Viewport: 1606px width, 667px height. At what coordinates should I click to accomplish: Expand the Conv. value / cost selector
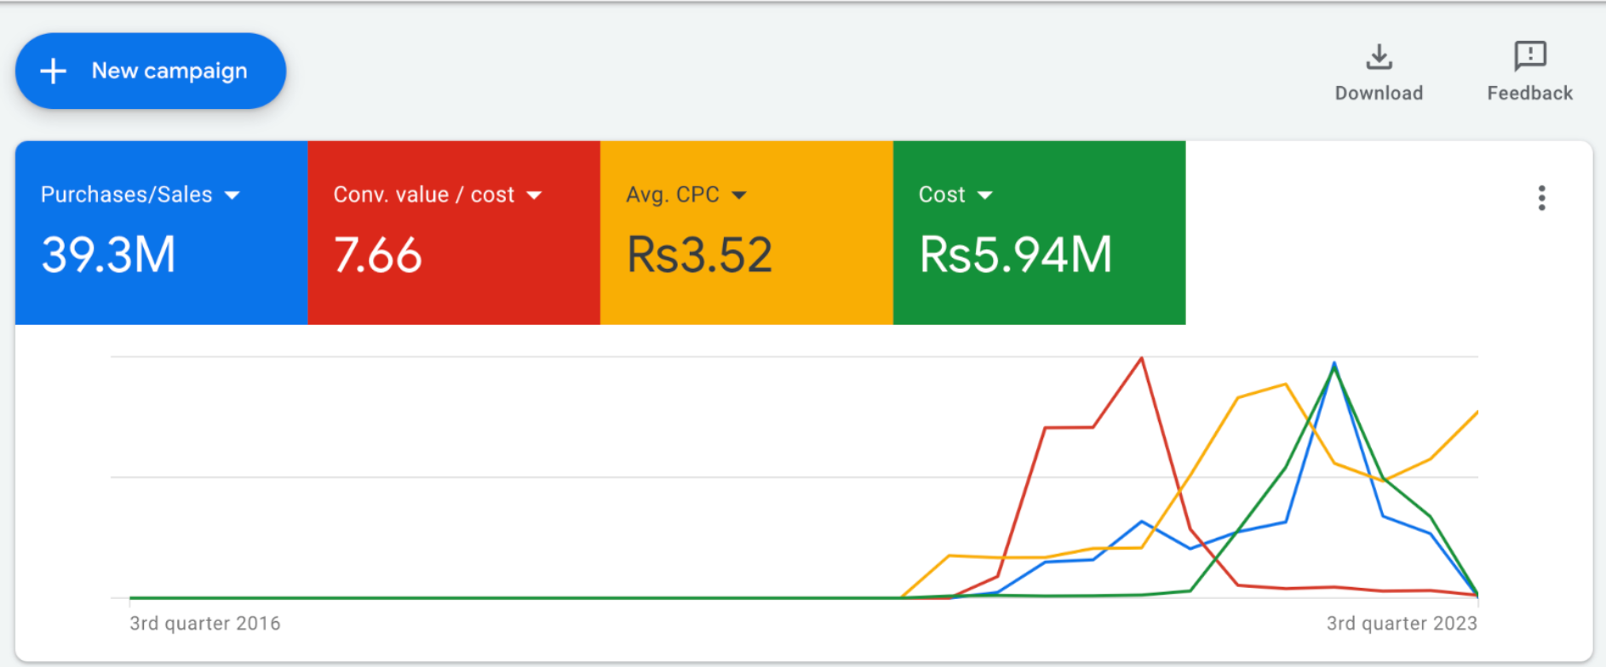pos(535,195)
